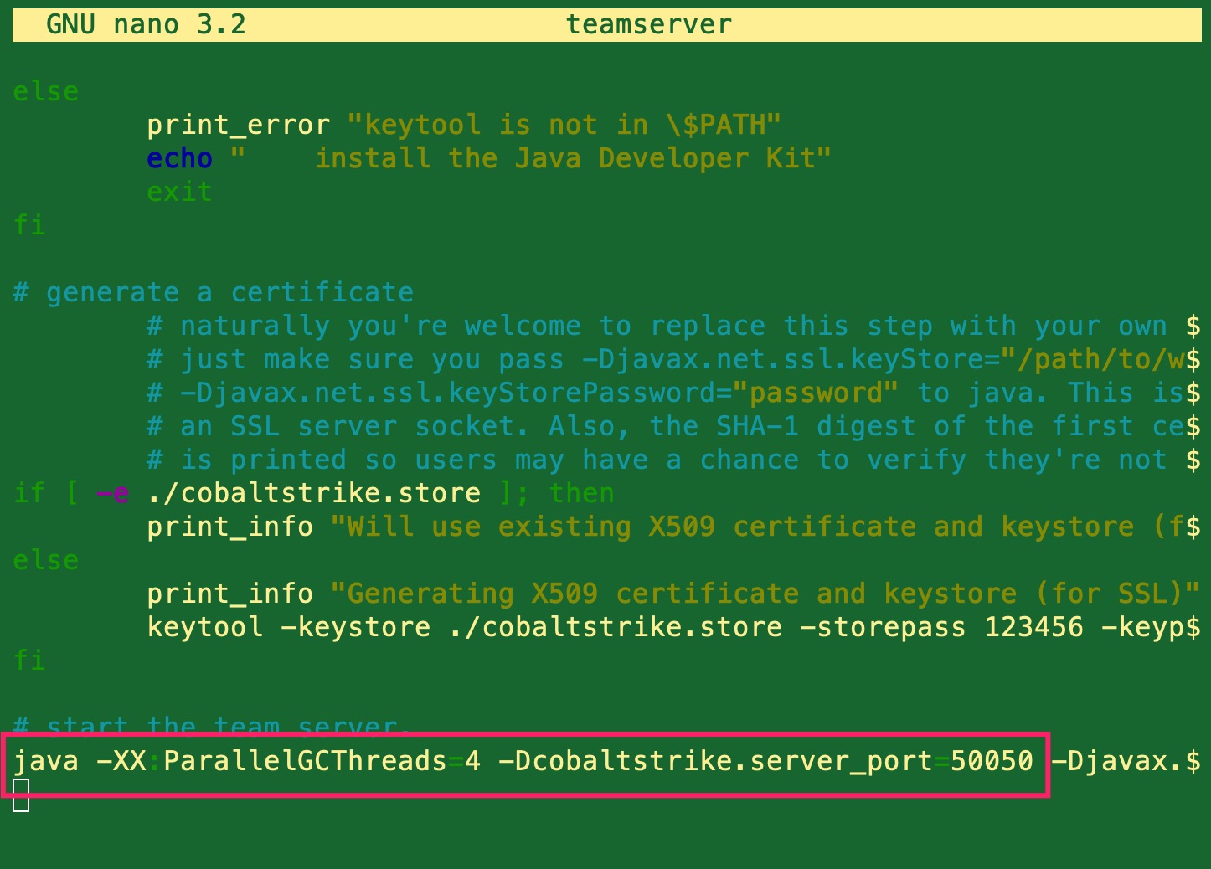
Task: Click comment 'is printed so users may'
Action: tap(674, 460)
